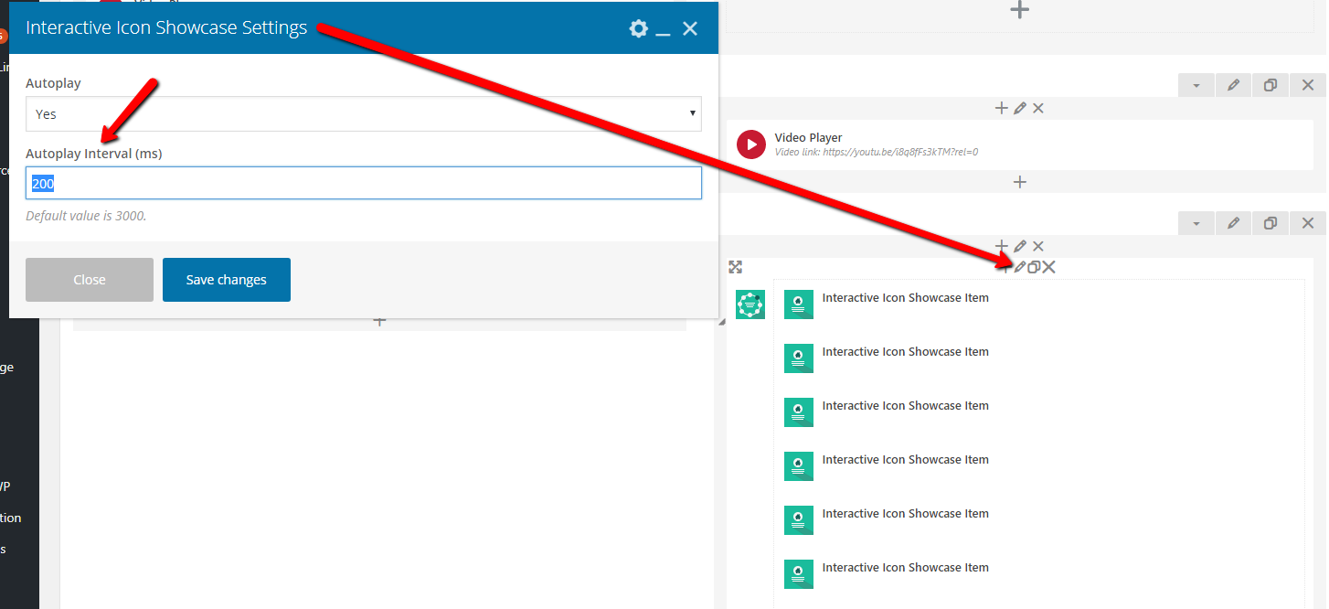1329x609 pixels.
Task: Edit column above Video Player with pencil
Action: coord(1020,108)
